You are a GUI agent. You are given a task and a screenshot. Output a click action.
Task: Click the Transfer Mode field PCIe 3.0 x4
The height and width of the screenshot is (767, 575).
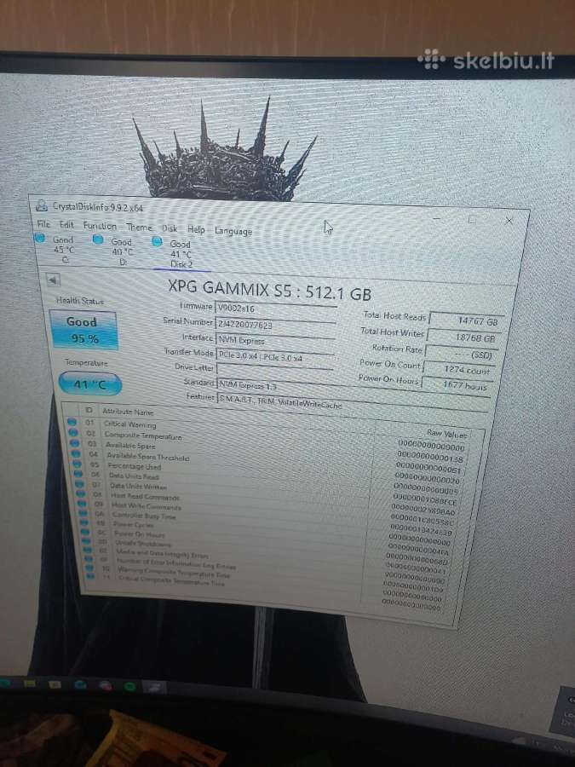275,357
